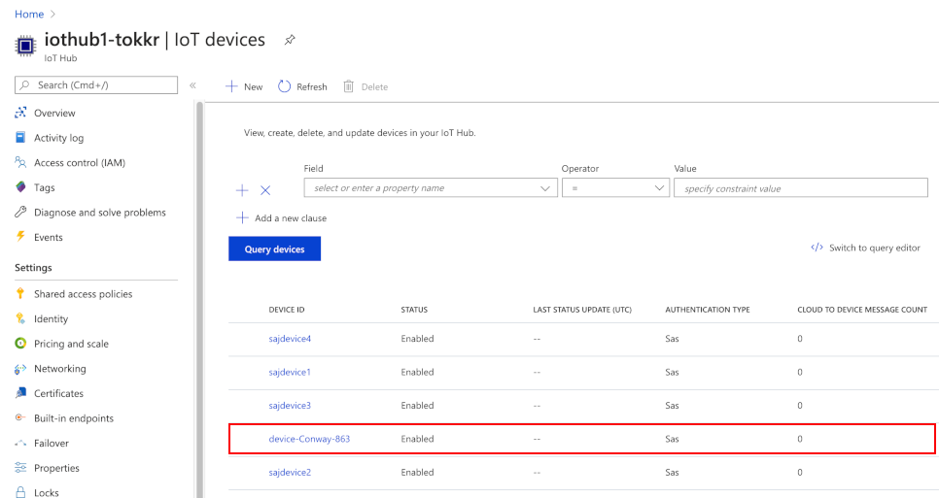Open device device-Conway-863
This screenshot has width=939, height=498.
[x=309, y=439]
